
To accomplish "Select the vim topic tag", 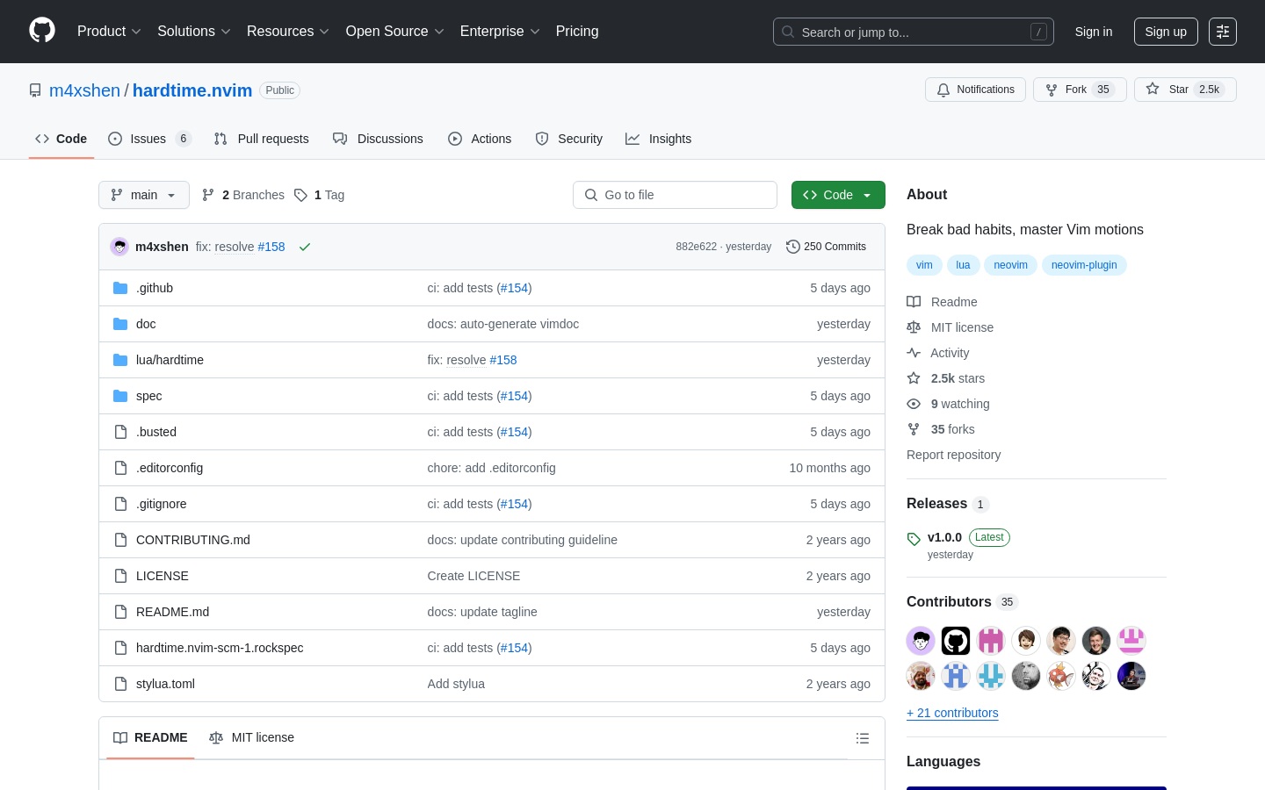I will pos(924,265).
